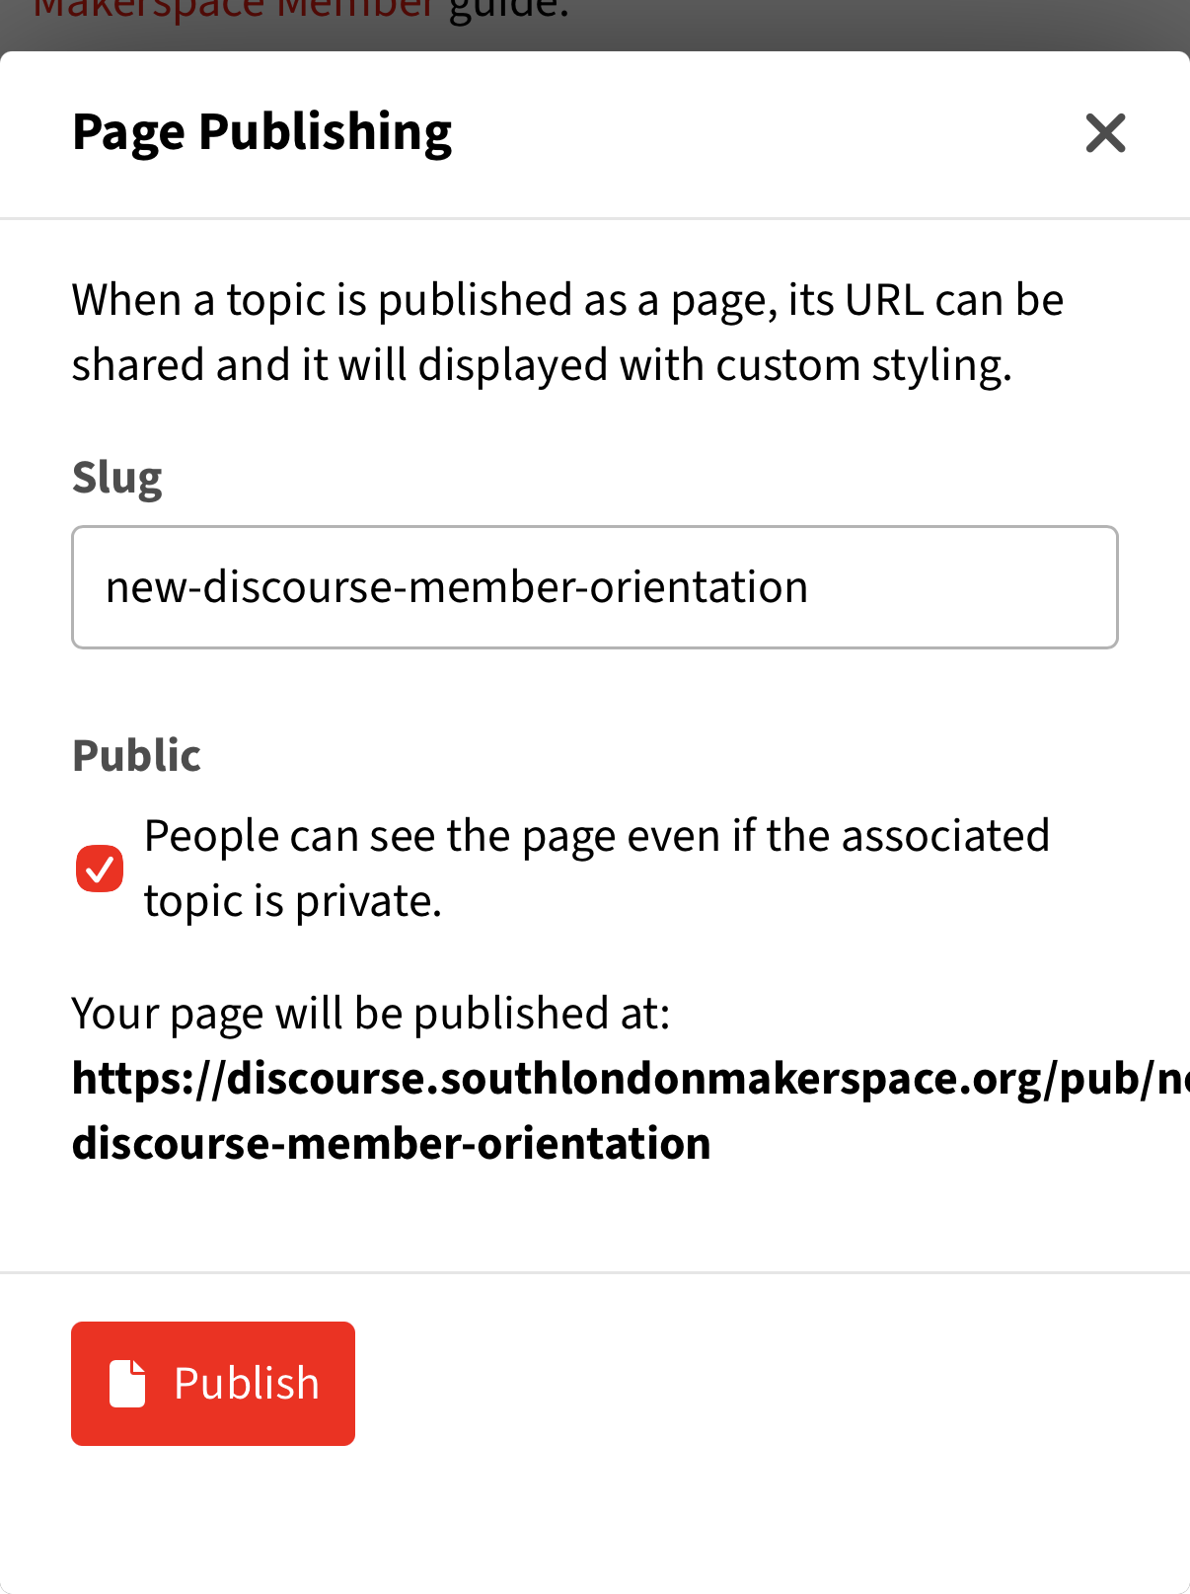This screenshot has width=1190, height=1594.
Task: Click "Your page will be published at:" text
Action: [x=371, y=1014]
